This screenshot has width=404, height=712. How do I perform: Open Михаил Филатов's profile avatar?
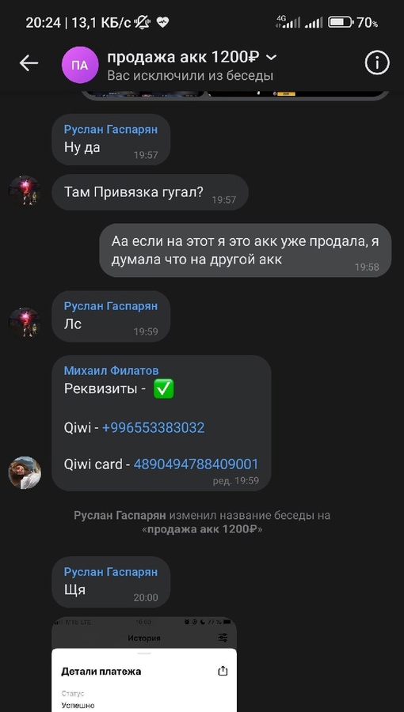click(x=25, y=473)
